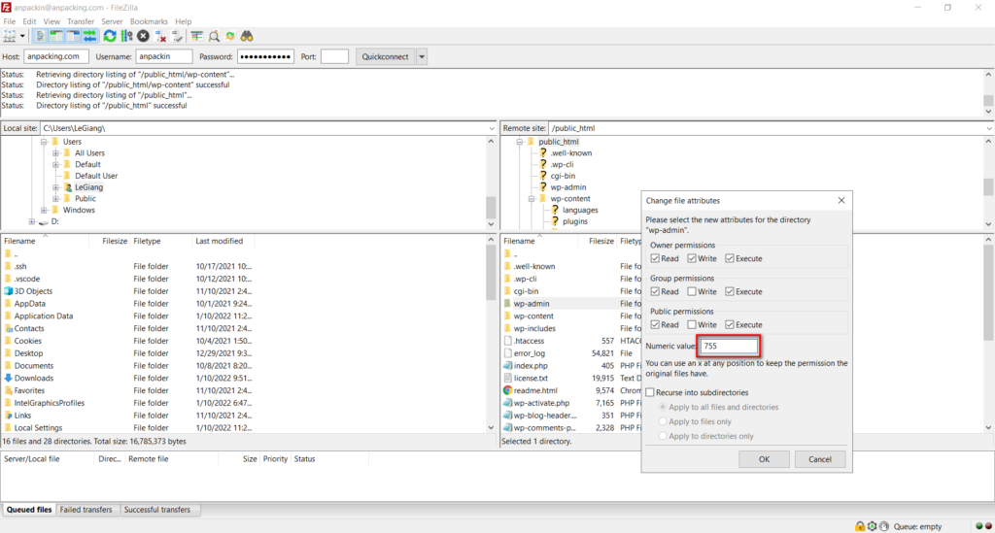Click the green Refresh file lists icon

coord(110,36)
